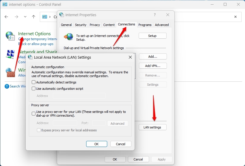This screenshot has width=245, height=166.
Task: Click the forward arrow in Control Panel
Action: pyautogui.click(x=16, y=17)
